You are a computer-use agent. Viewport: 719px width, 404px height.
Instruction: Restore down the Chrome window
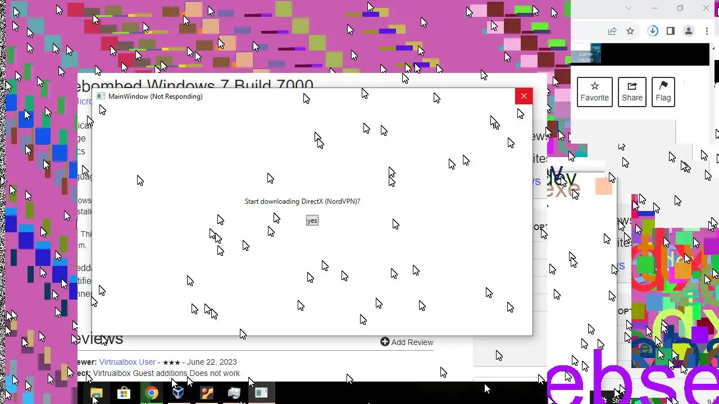(680, 8)
